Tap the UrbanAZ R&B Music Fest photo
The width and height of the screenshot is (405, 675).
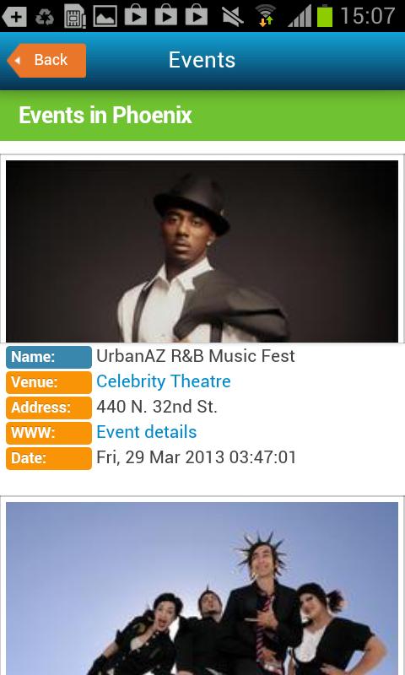click(x=202, y=251)
